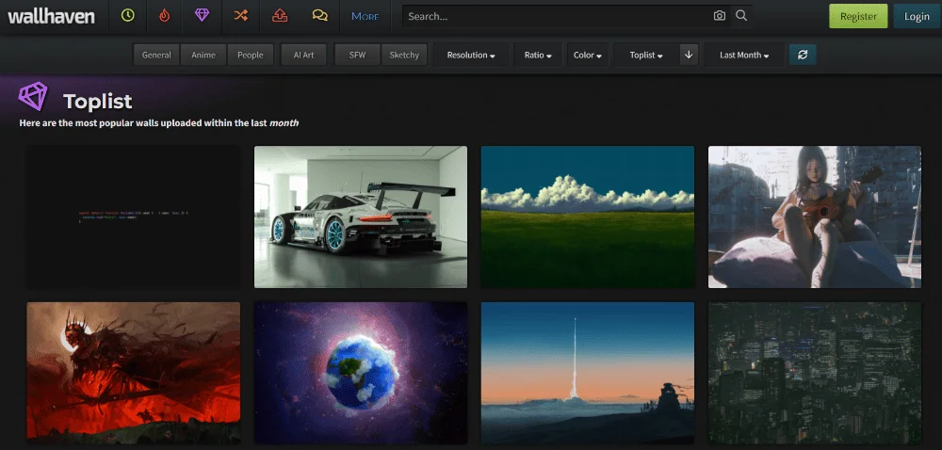This screenshot has height=450, width=942.
Task: Click the magnifying glass search icon
Action: coord(741,16)
